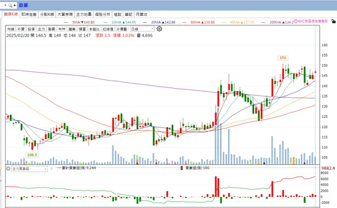Click the 分價量 button

click(122, 29)
